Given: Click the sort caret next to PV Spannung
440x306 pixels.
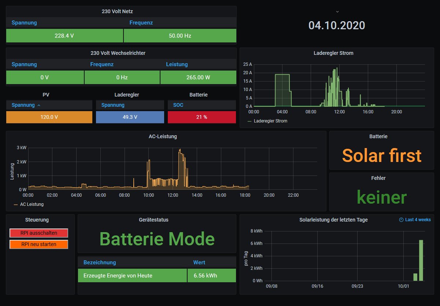Looking at the screenshot, I should pyautogui.click(x=39, y=105).
